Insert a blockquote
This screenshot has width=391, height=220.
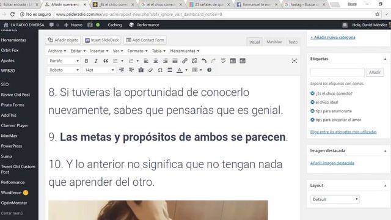tap(106, 61)
